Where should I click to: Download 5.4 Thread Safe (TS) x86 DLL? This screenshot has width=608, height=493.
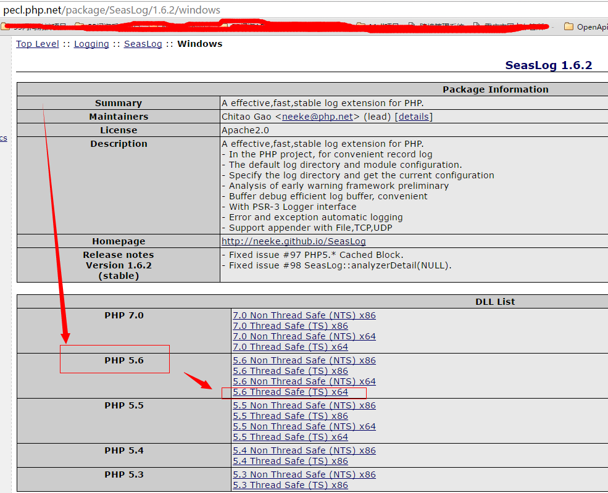pyautogui.click(x=291, y=461)
